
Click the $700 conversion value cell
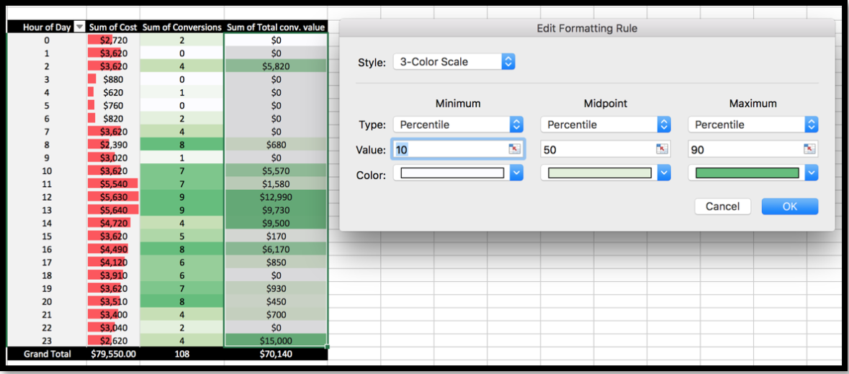(276, 314)
